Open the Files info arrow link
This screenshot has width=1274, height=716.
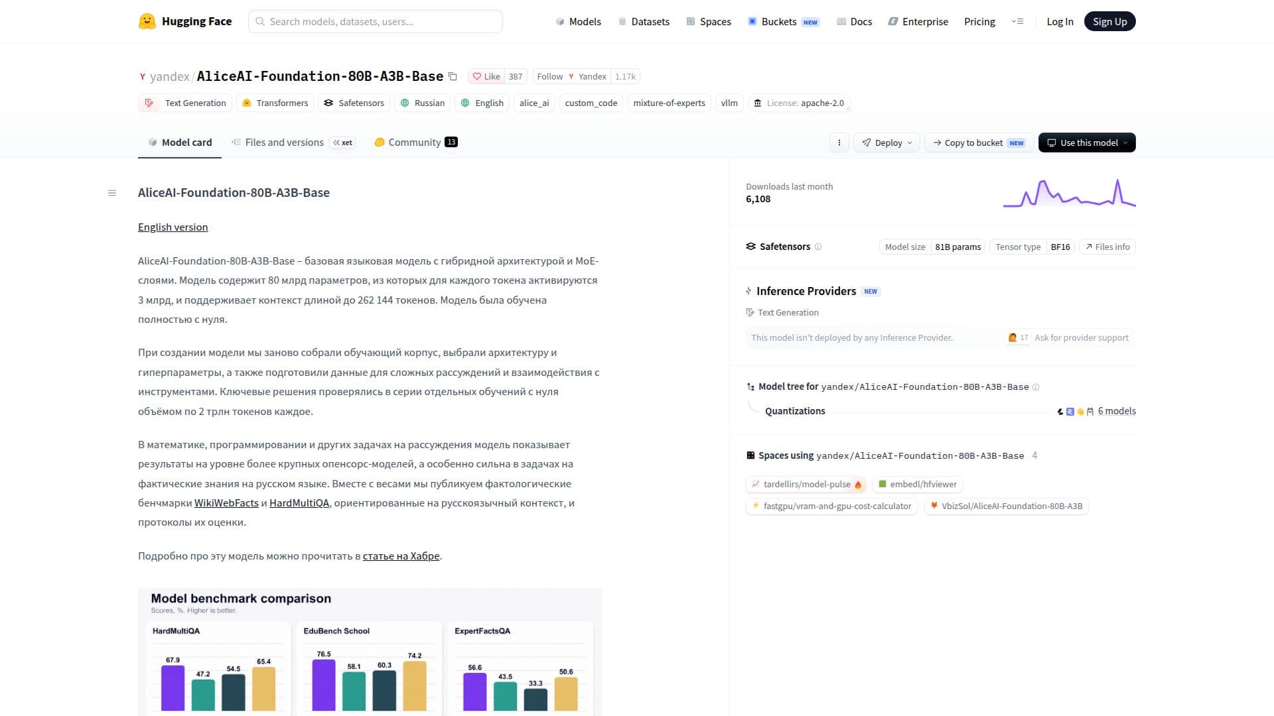coord(1107,247)
